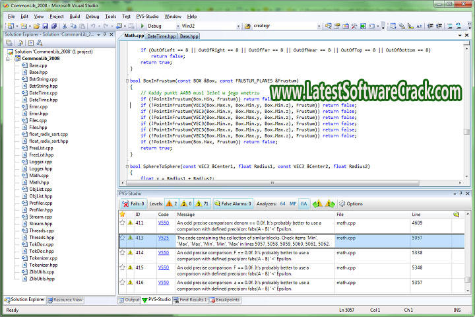Open active documents list dropdown arrow
475x317 pixels.
pos(460,36)
